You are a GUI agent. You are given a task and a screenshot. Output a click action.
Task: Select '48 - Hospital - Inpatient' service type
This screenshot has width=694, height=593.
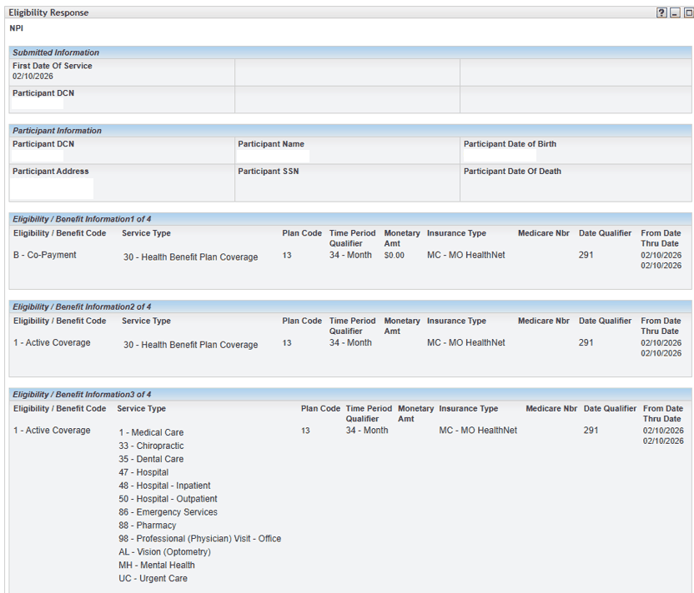coord(164,486)
